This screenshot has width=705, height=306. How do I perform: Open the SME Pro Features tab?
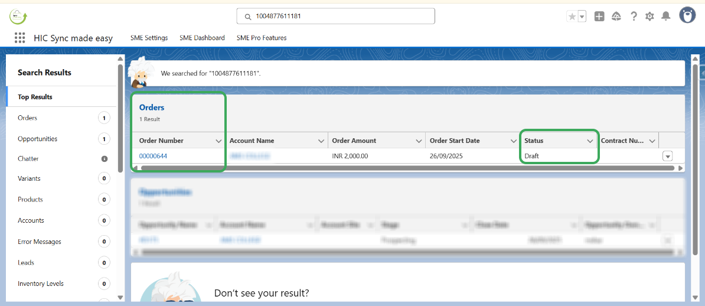[x=261, y=38]
